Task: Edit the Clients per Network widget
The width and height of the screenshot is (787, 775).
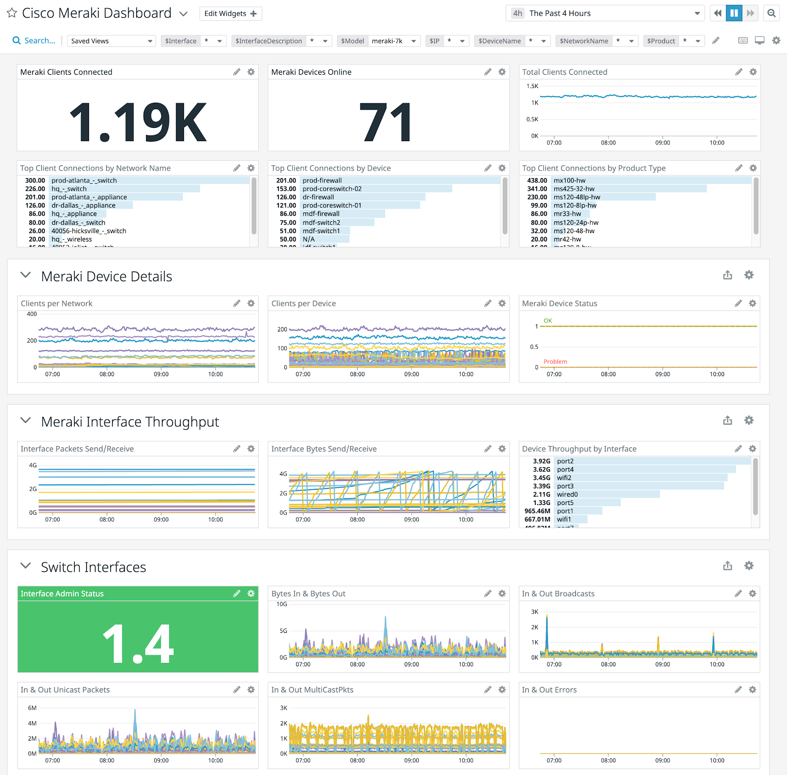Action: click(x=237, y=303)
